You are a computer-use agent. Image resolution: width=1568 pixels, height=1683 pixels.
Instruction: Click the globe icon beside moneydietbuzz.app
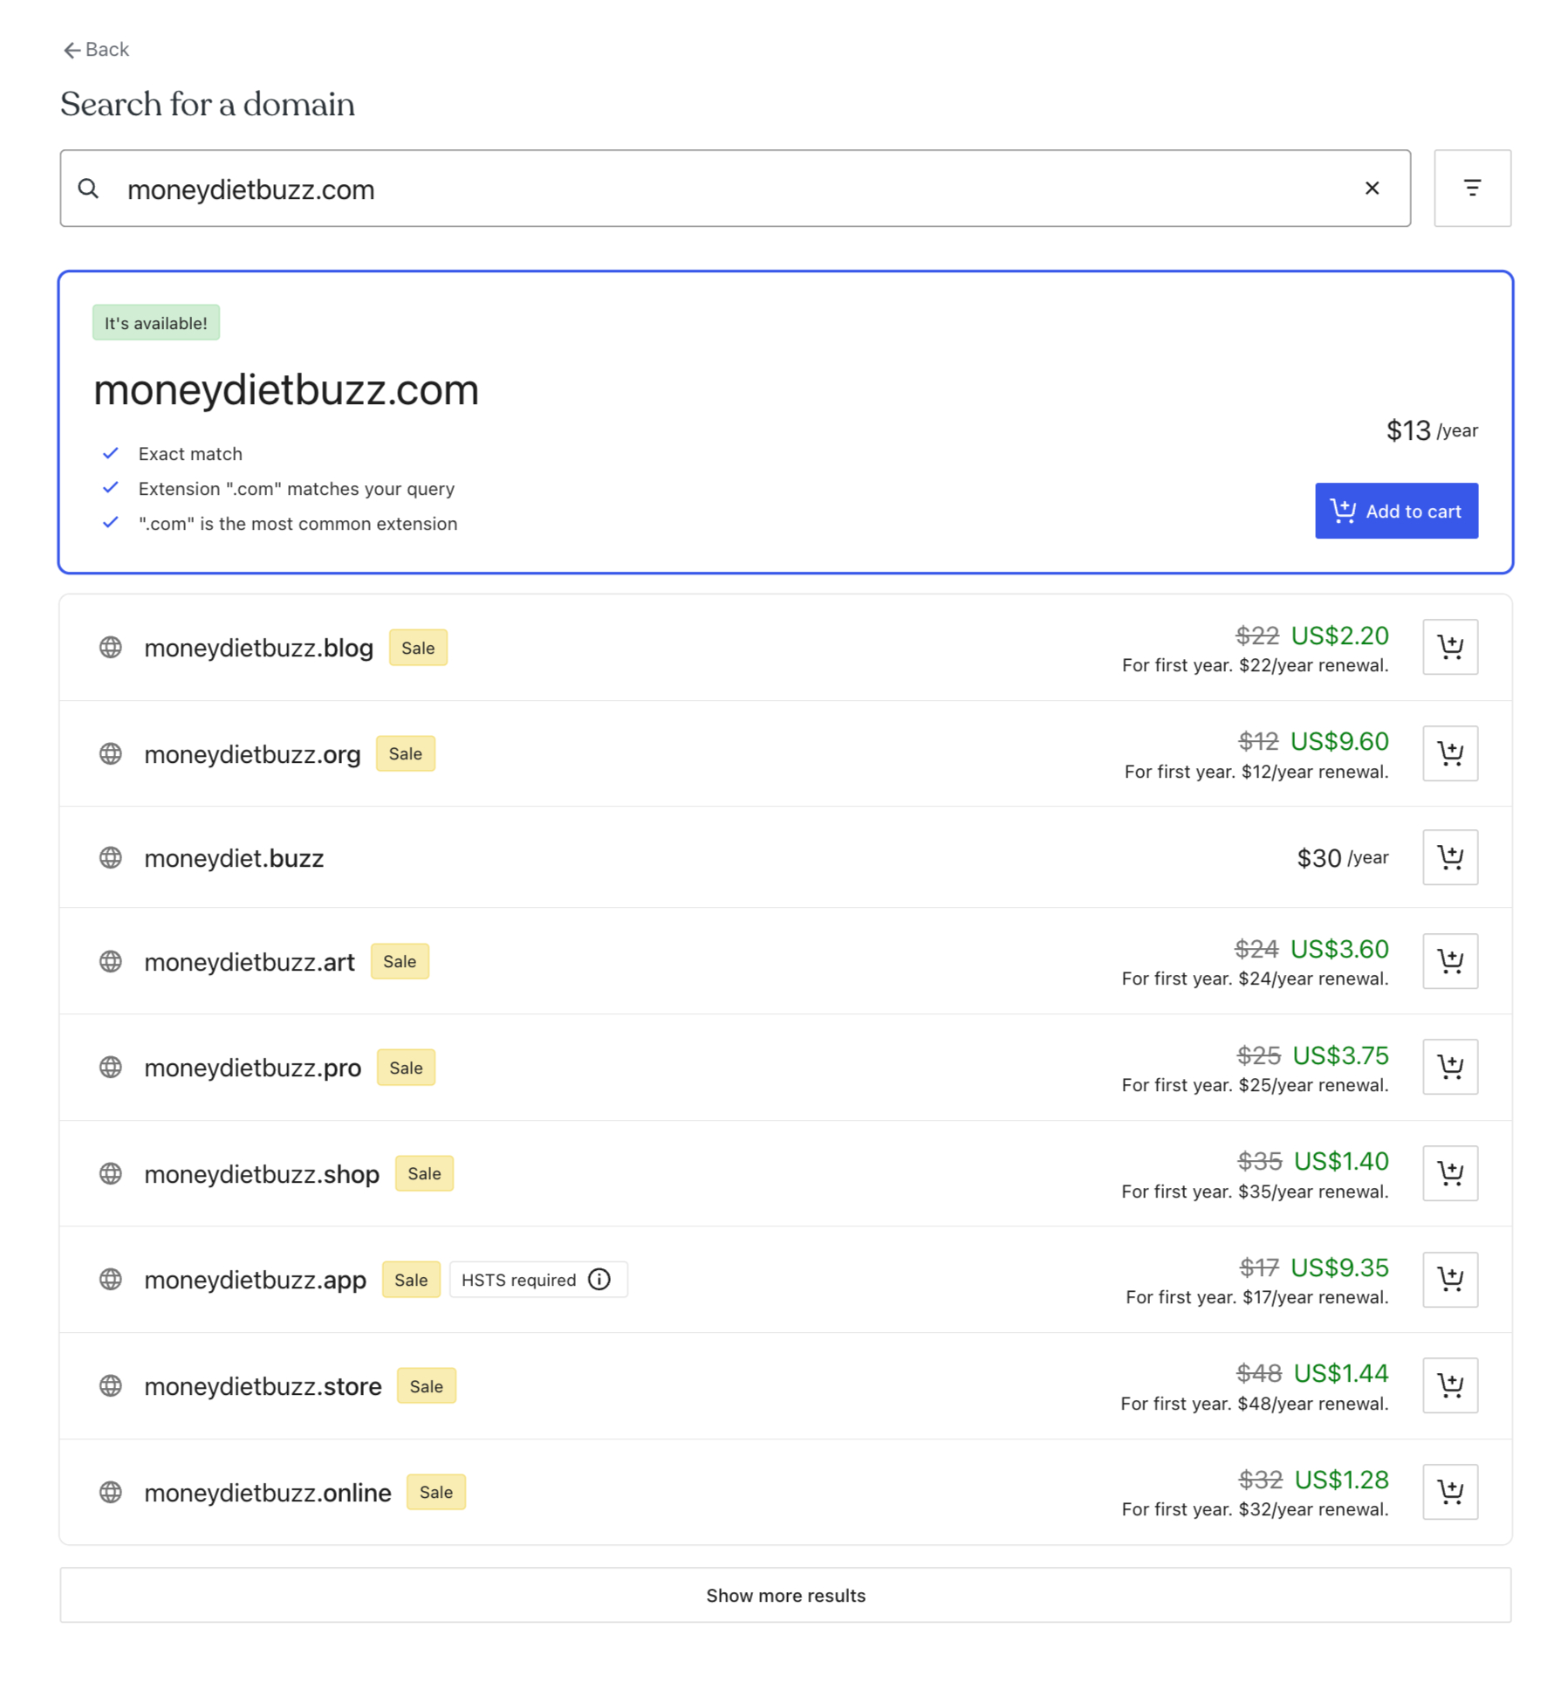[111, 1280]
